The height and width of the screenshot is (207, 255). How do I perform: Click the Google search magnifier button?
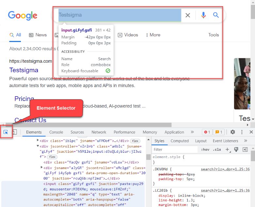click(x=216, y=15)
